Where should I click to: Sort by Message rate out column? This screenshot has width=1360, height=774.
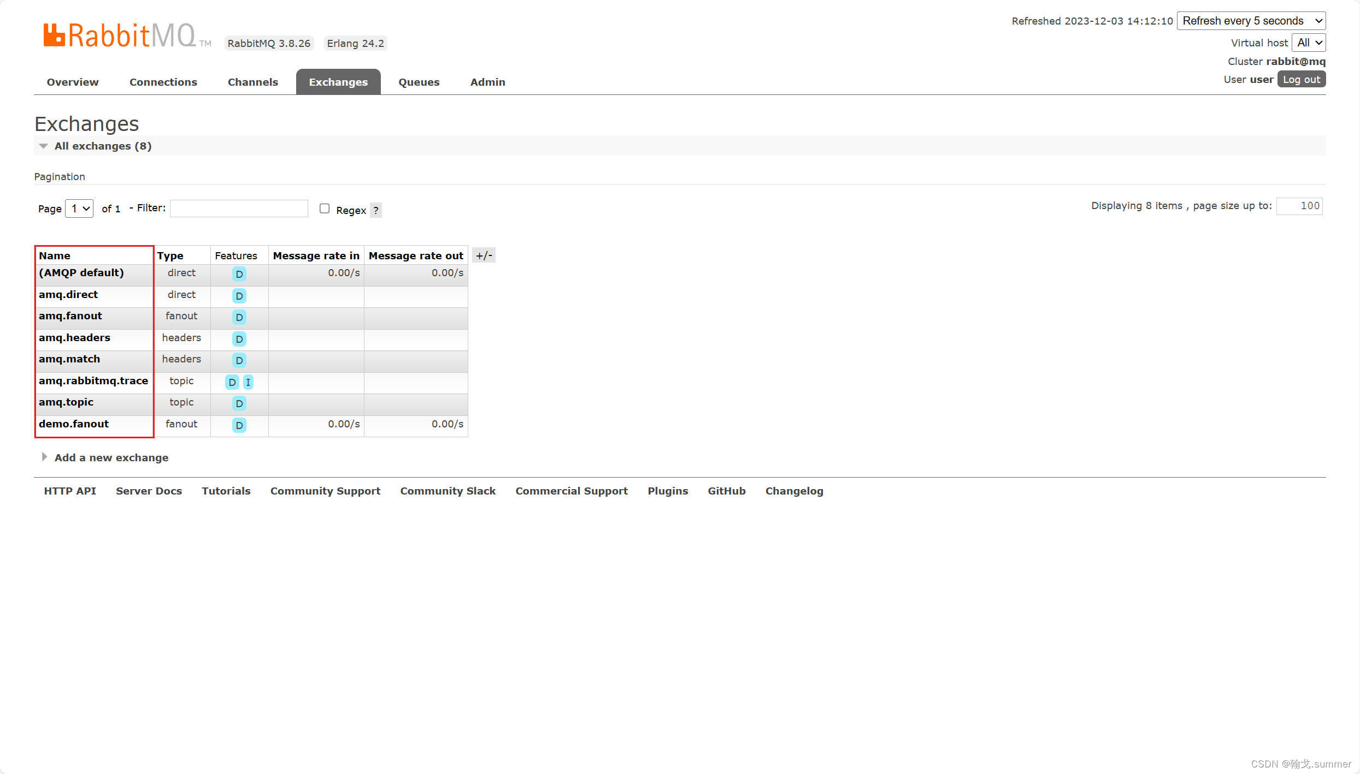[416, 255]
